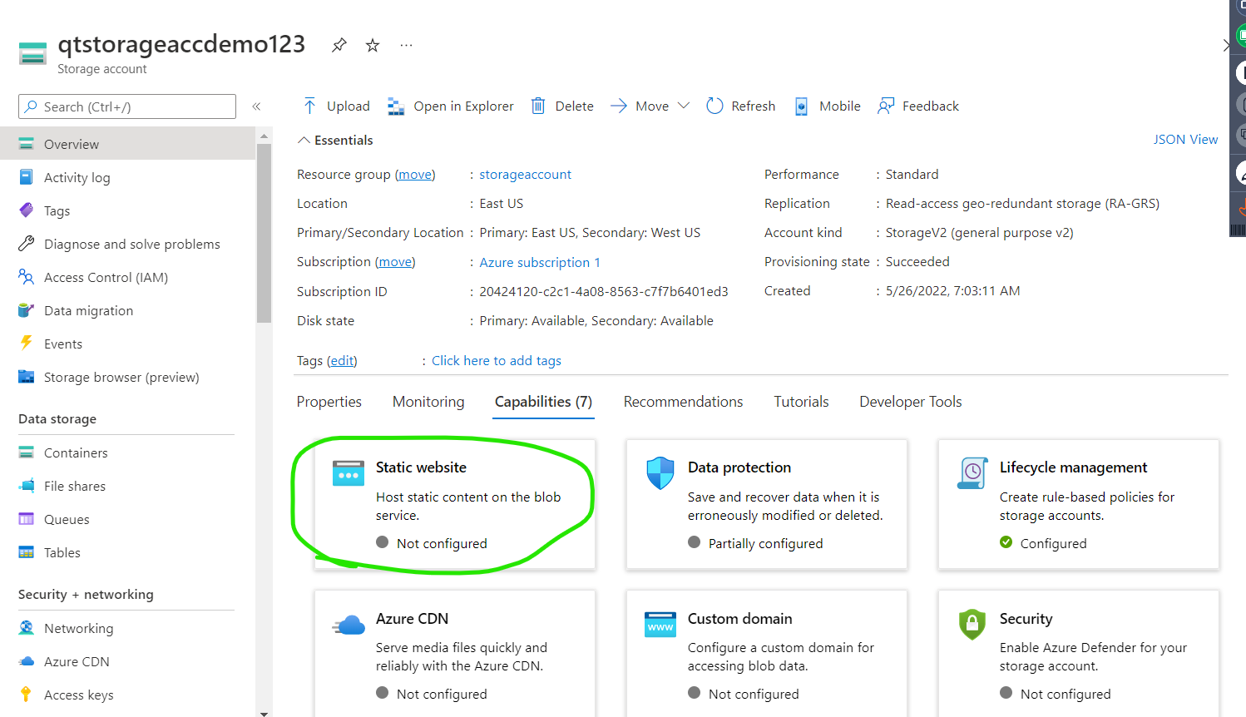Screen dimensions: 1246x717
Task: Open the Static website capability card
Action: coord(455,504)
